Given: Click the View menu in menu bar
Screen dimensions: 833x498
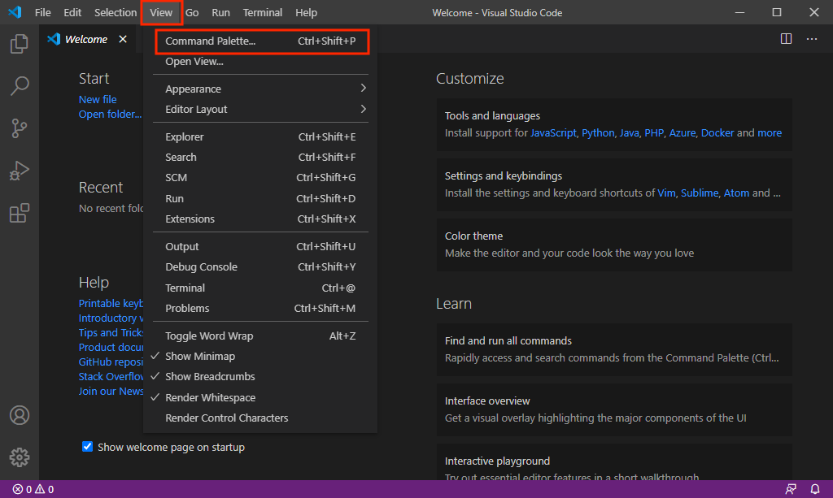Looking at the screenshot, I should pos(161,12).
